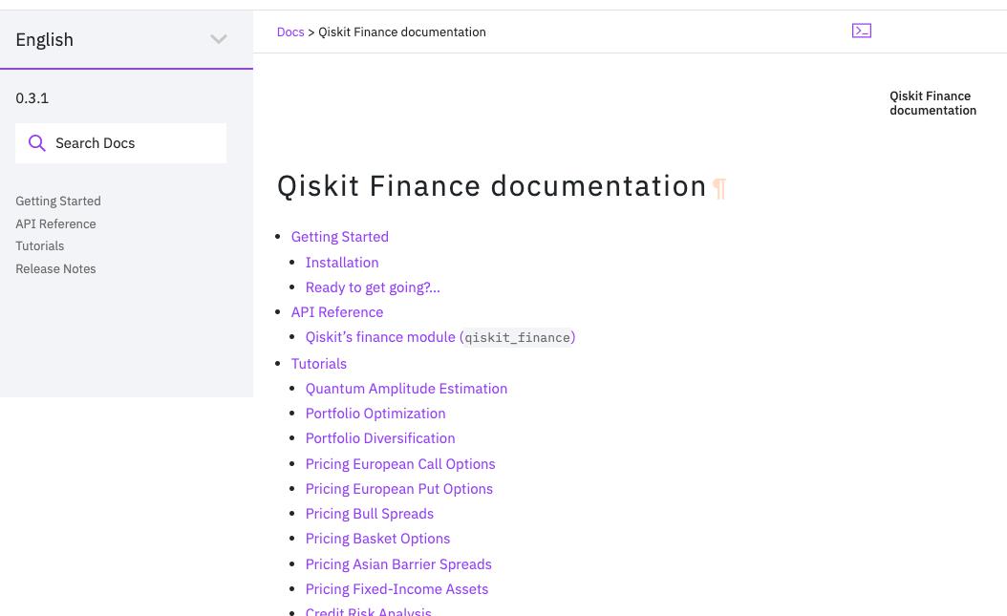Image resolution: width=1007 pixels, height=616 pixels.
Task: Click the terminal prompt icon in header
Action: (861, 31)
